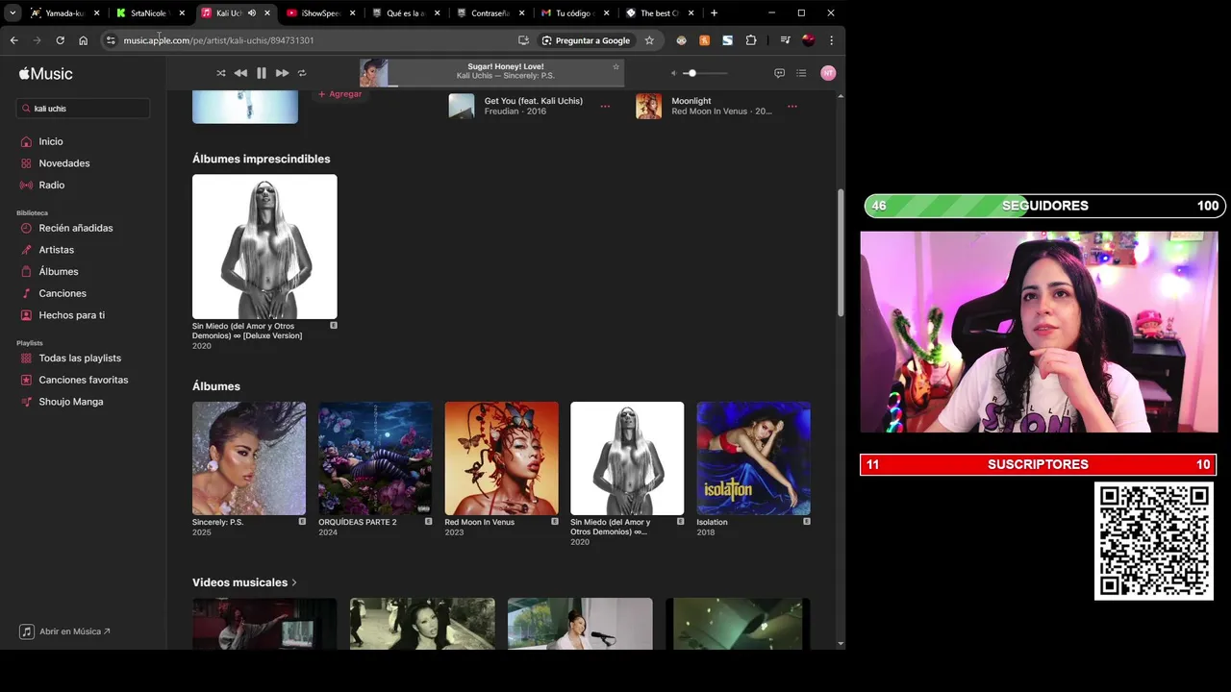The width and height of the screenshot is (1231, 692).
Task: Open the browser media control icon
Action: click(785, 40)
